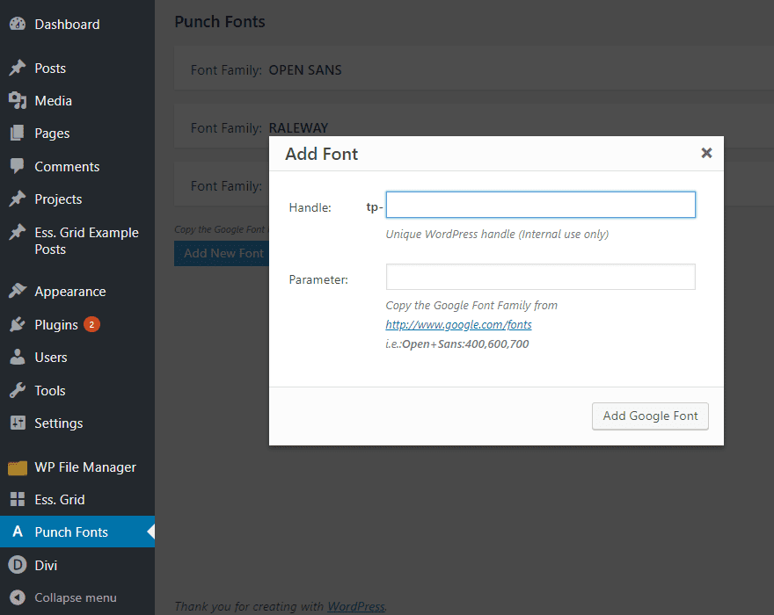The width and height of the screenshot is (774, 615).
Task: Focus the Handle text field
Action: tap(540, 206)
